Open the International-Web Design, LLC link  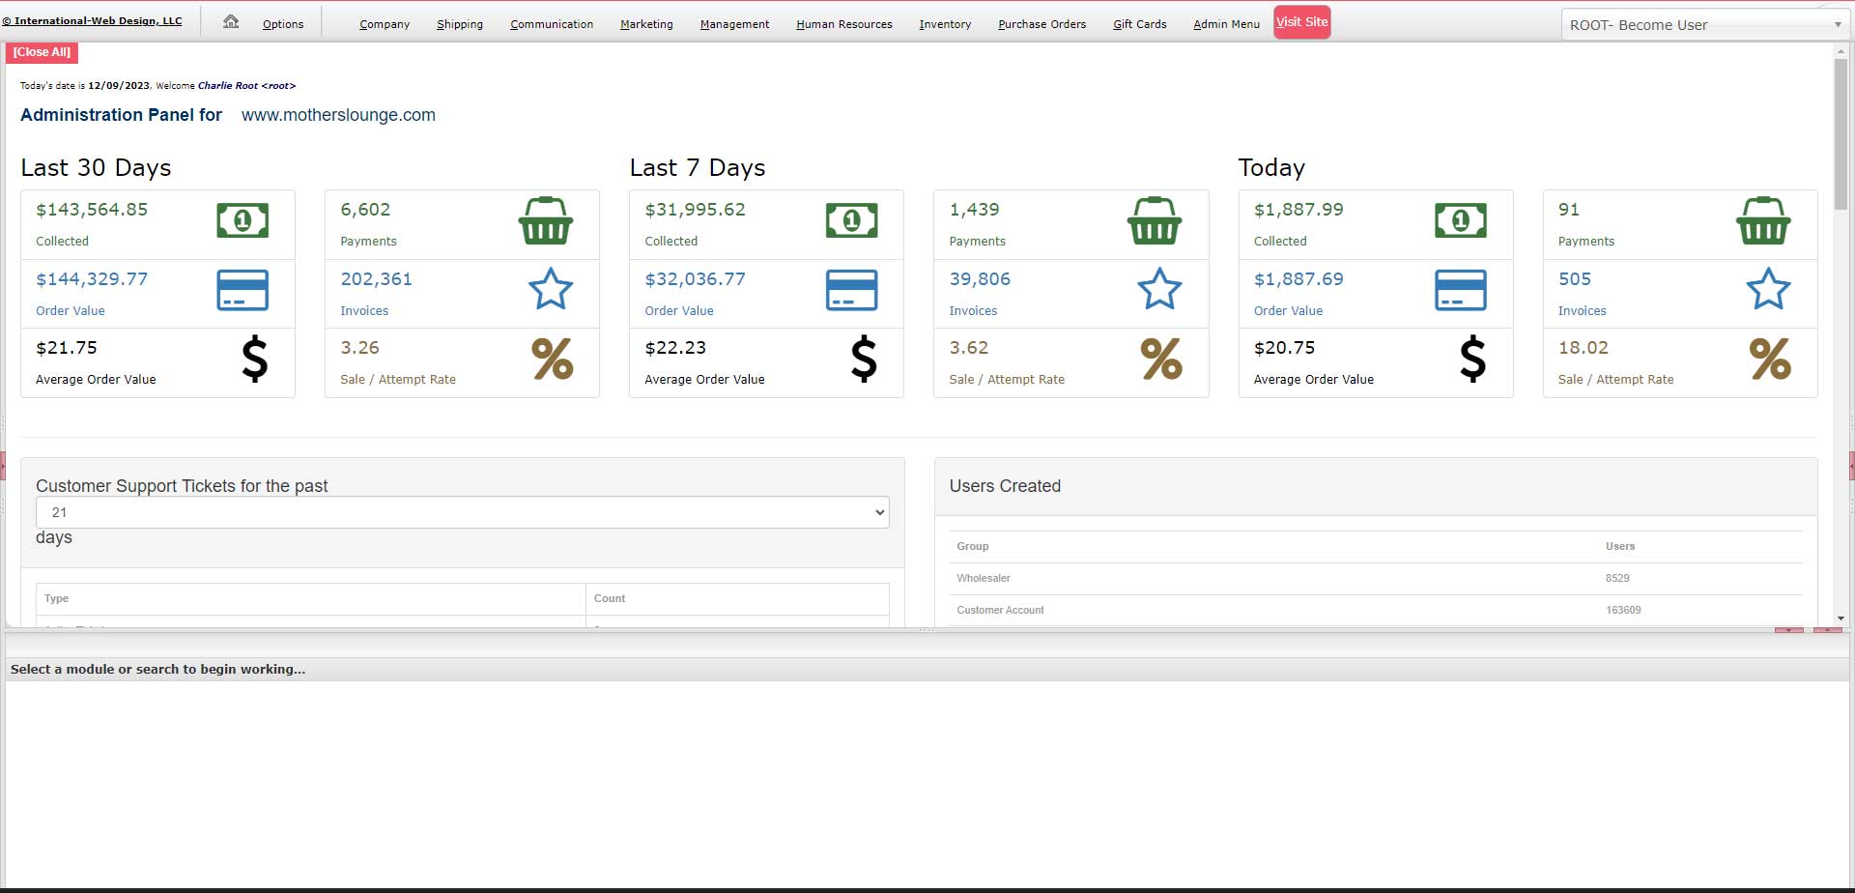[x=94, y=20]
